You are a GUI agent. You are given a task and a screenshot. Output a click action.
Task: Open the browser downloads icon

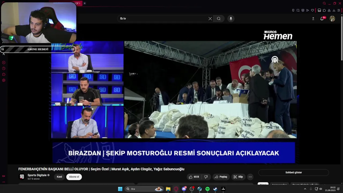point(334,10)
